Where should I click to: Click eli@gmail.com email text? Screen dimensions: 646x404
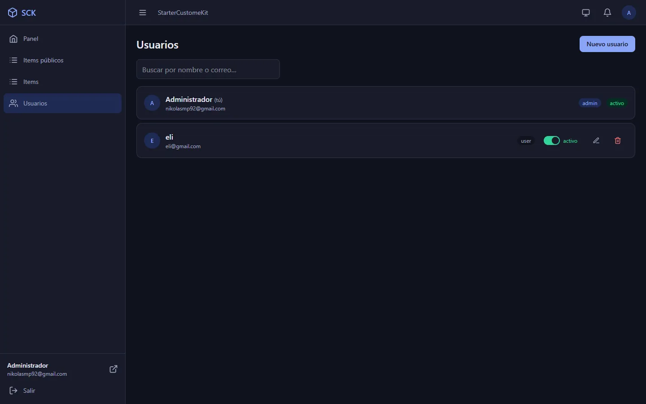(183, 146)
